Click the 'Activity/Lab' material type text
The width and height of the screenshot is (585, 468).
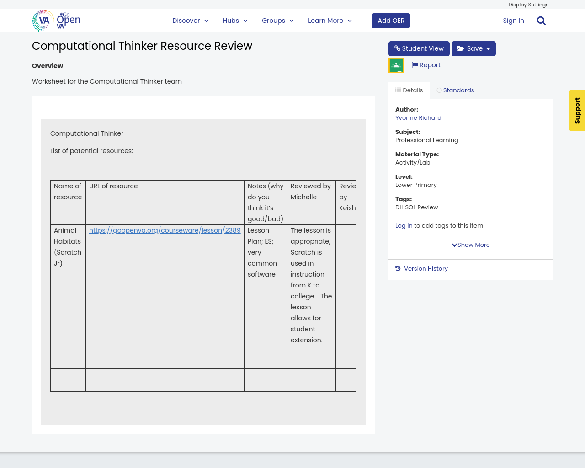tap(413, 163)
